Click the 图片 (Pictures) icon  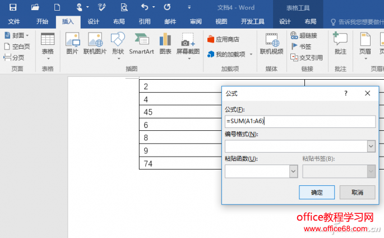tap(72, 44)
